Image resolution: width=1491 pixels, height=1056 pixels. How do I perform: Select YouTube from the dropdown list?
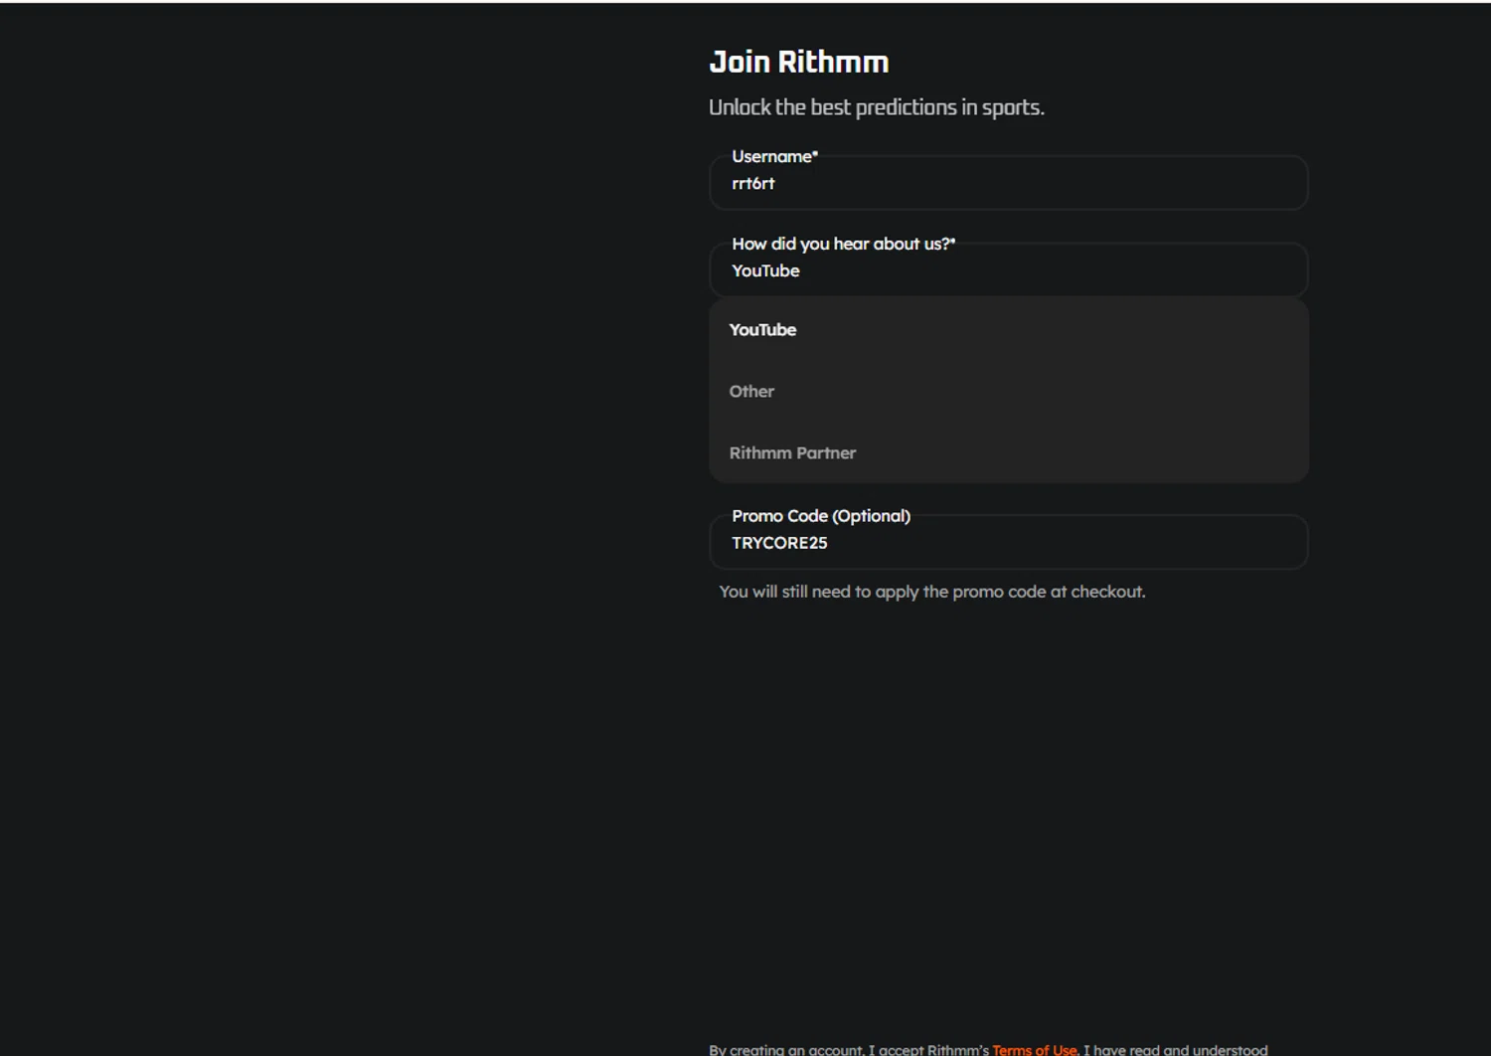(x=1008, y=330)
